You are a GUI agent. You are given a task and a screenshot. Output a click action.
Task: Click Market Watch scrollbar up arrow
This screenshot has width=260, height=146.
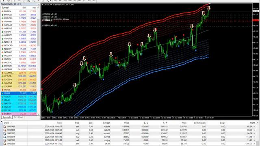pos(38,8)
